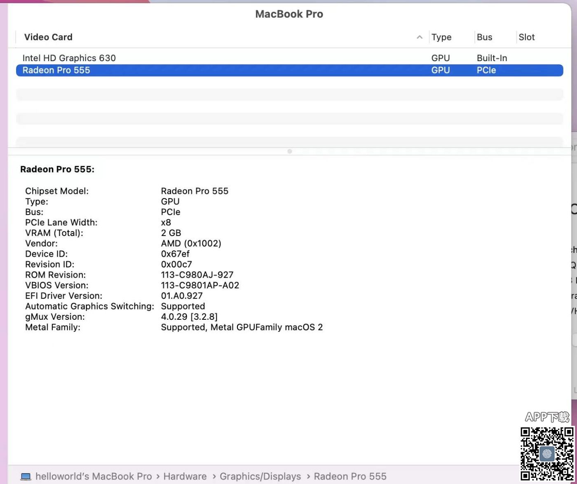Click the Built-In bus cell
The image size is (577, 484).
pyautogui.click(x=492, y=58)
